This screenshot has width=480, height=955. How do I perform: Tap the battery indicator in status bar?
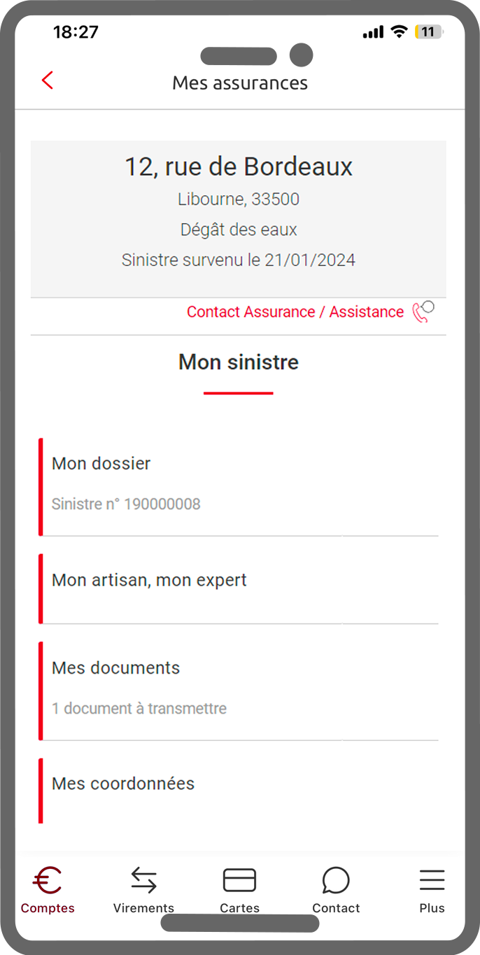point(429,32)
